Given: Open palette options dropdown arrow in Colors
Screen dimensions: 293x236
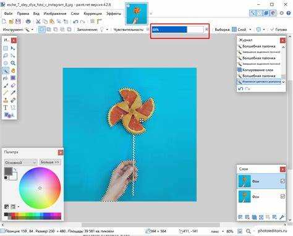Looking at the screenshot, I should 19,206.
